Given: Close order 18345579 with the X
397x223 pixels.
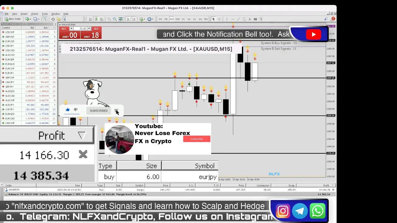Looking at the screenshot, I should (333, 190).
